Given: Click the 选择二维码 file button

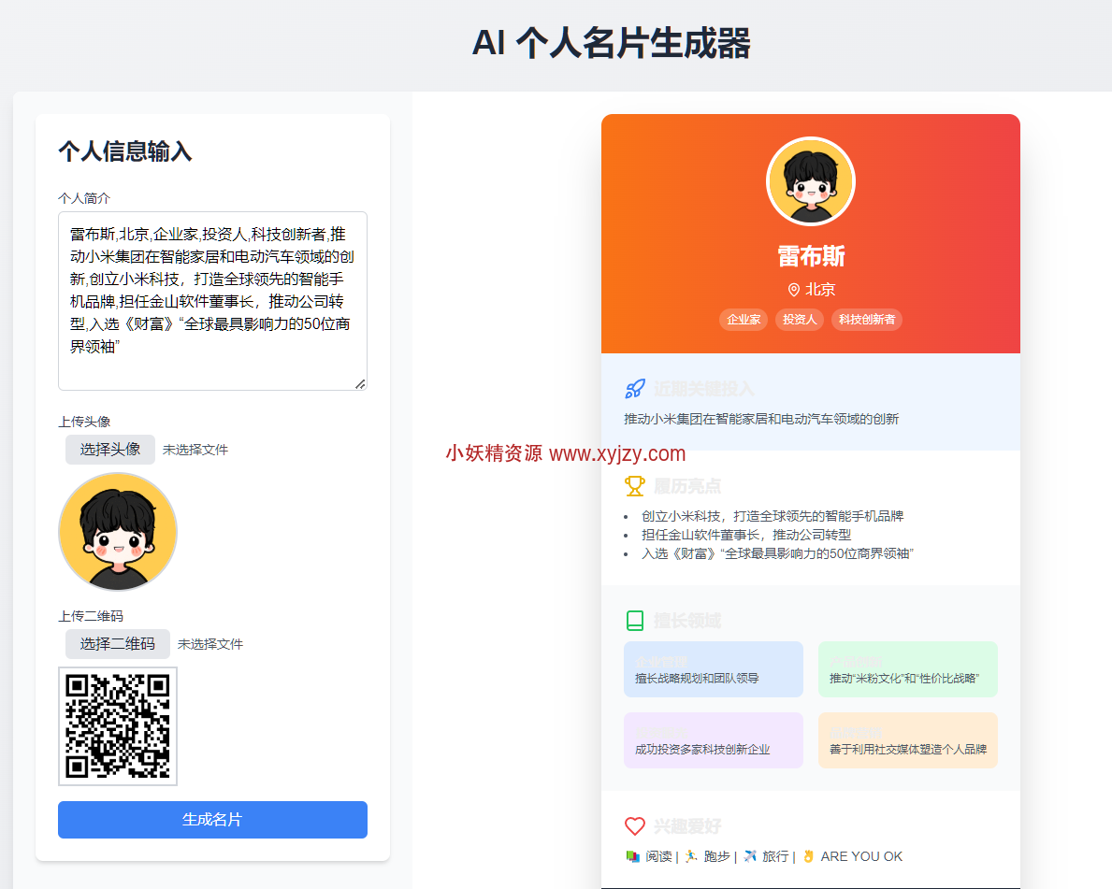Looking at the screenshot, I should coord(117,644).
